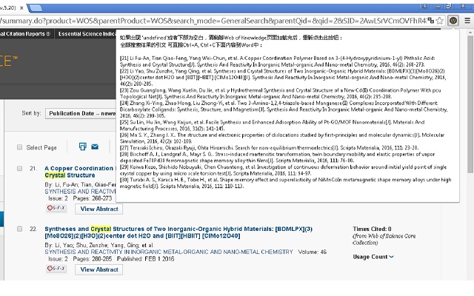The image size is (474, 296).
Task: Open the journal link for record 22
Action: (169, 252)
